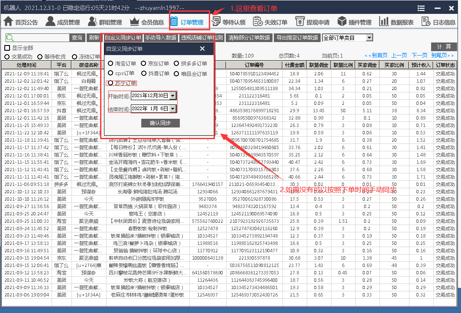Switch to the 订单管理 tab
Image resolution: width=461 pixels, height=313 pixels.
187,22
